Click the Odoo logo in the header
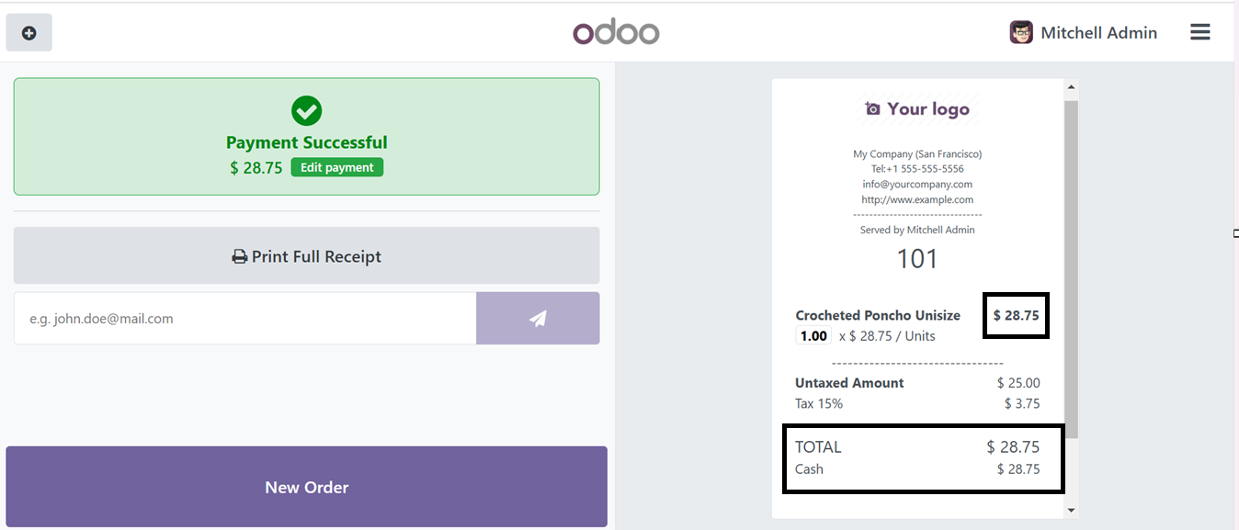 point(616,33)
